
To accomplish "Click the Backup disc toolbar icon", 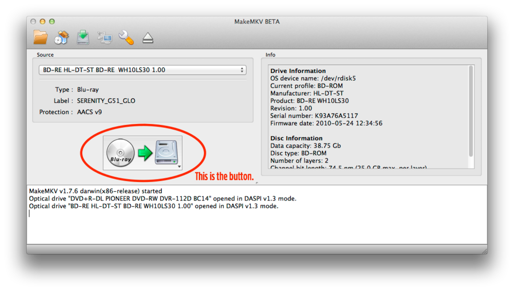I will point(83,38).
